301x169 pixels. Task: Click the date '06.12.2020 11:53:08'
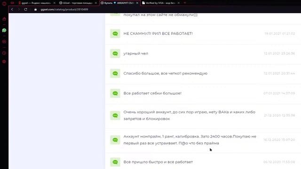coord(279,162)
